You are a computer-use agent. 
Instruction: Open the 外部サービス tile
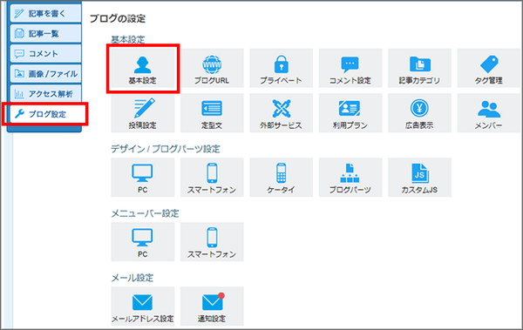coord(282,113)
